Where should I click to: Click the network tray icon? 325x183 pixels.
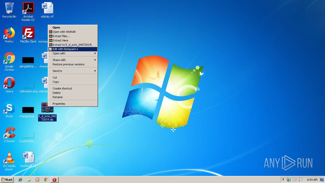pos(289,180)
